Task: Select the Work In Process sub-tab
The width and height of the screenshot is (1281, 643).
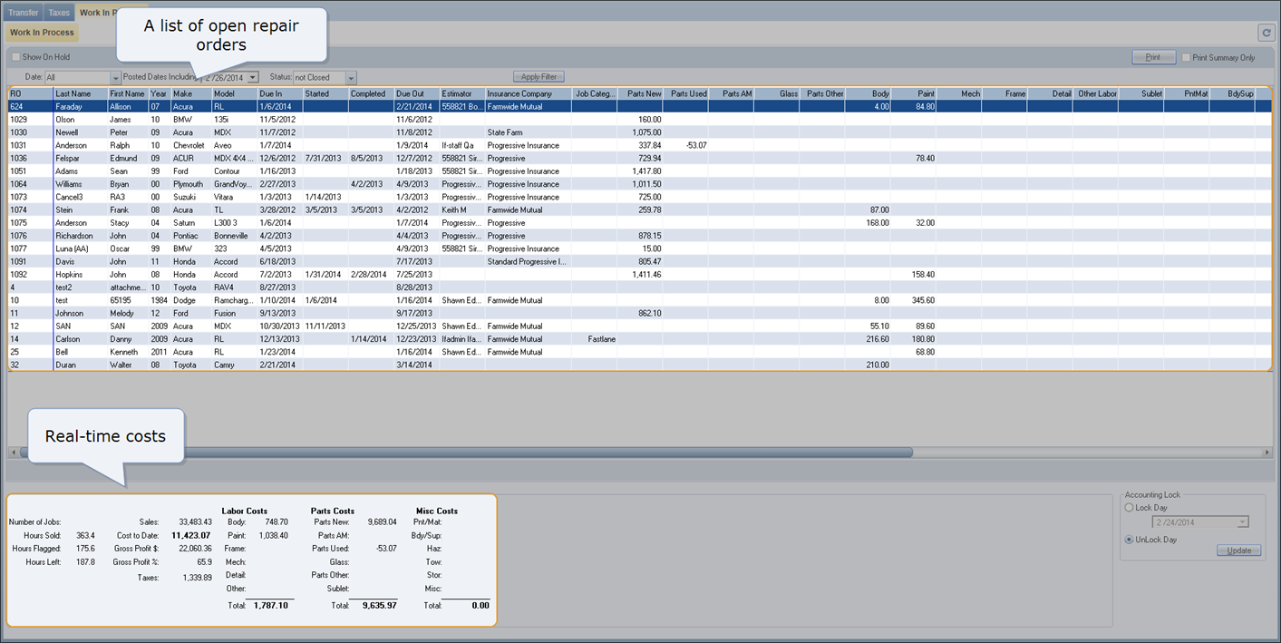Action: [x=42, y=33]
